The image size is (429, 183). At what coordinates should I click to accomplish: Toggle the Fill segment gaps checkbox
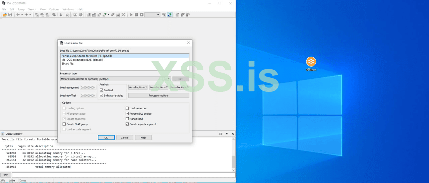[64, 114]
